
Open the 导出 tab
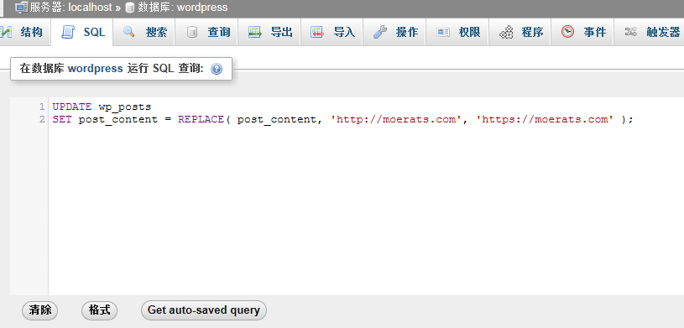tap(269, 32)
